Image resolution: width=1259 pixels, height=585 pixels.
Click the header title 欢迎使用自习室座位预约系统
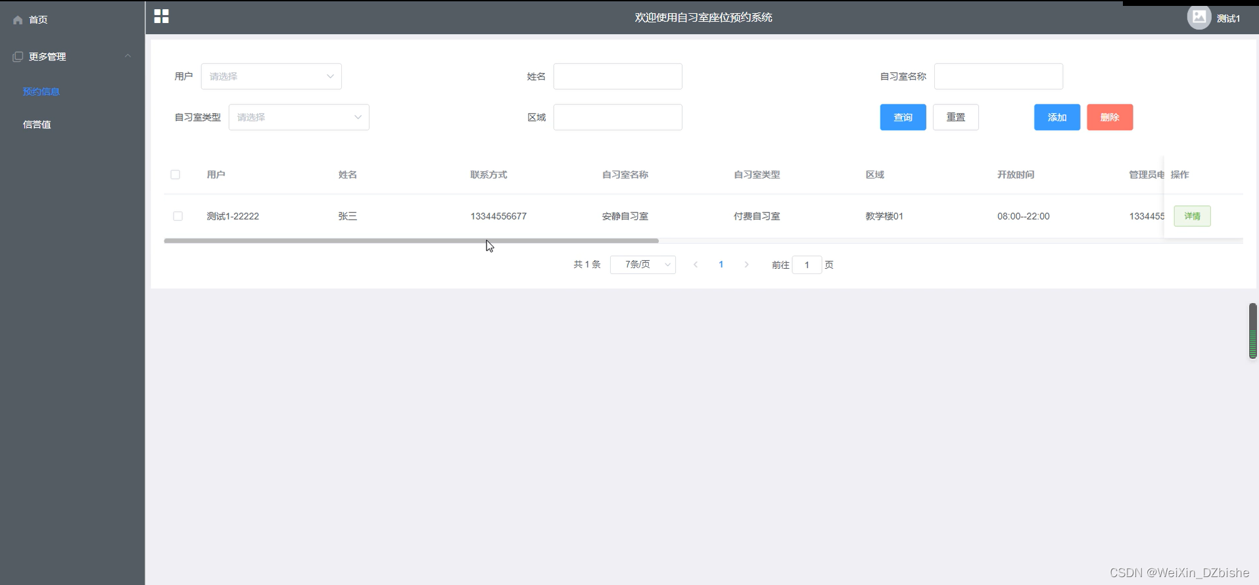pos(703,18)
